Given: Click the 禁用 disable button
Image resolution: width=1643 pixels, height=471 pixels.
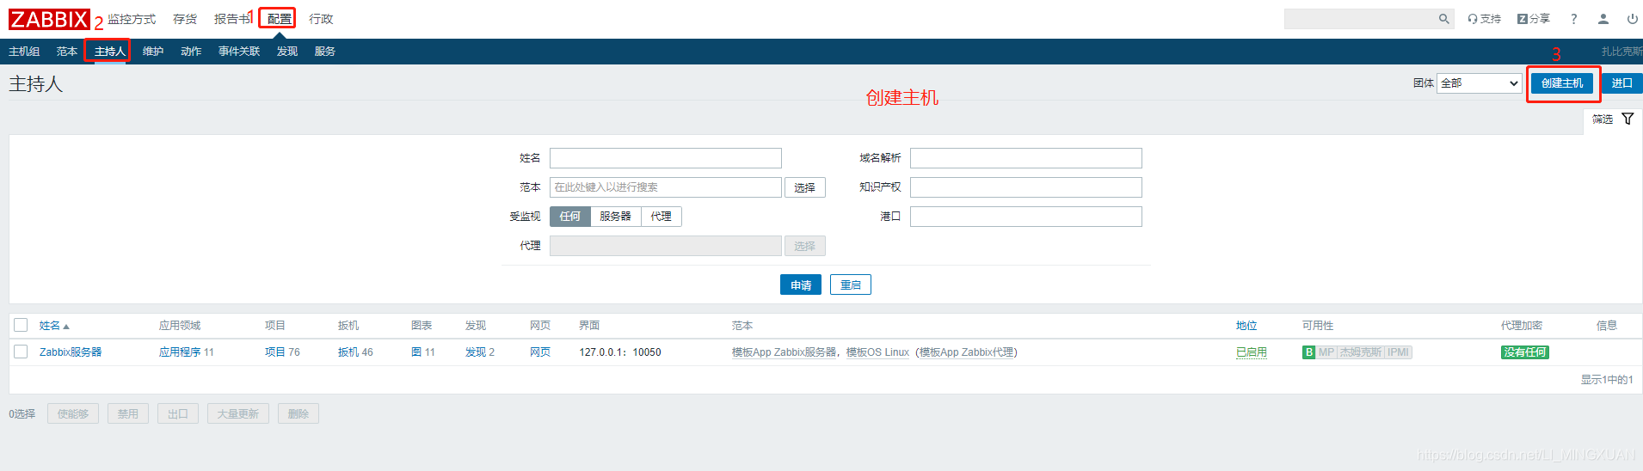Looking at the screenshot, I should pyautogui.click(x=128, y=414).
